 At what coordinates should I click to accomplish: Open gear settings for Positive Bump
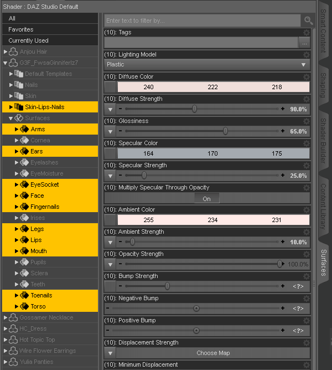(x=307, y=321)
